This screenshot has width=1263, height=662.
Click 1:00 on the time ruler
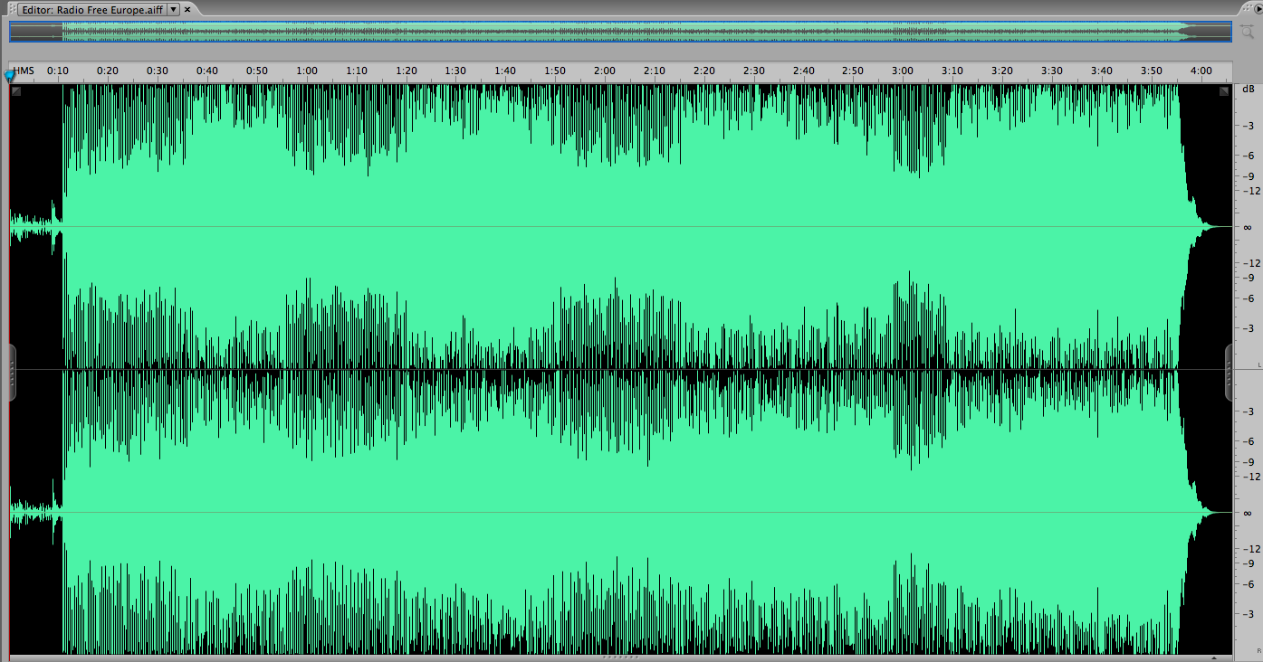pos(307,71)
